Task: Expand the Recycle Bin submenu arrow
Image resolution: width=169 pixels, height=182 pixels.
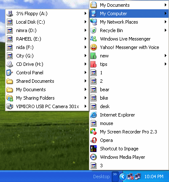Action: tap(166, 30)
